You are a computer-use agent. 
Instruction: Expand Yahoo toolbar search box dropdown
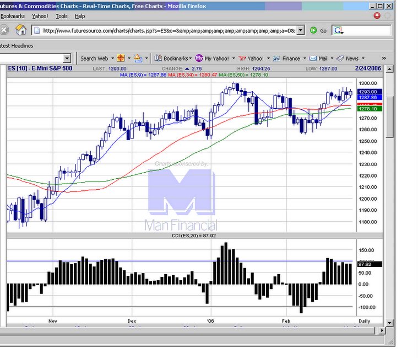pyautogui.click(x=67, y=58)
